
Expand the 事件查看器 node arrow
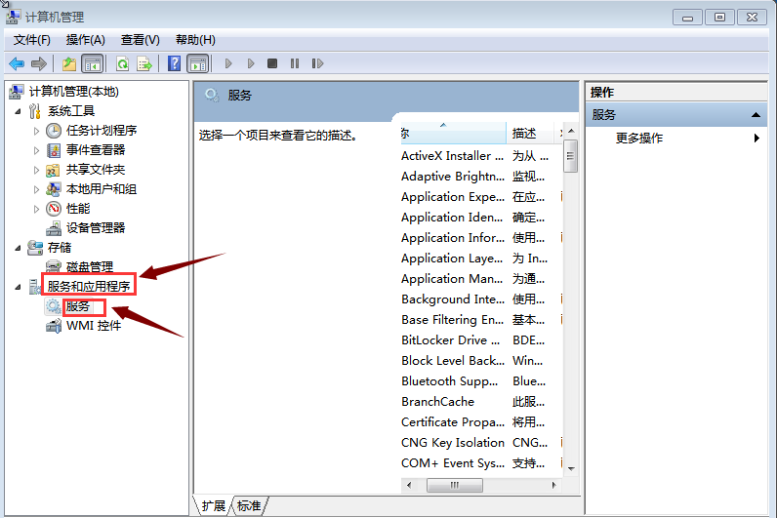point(37,150)
